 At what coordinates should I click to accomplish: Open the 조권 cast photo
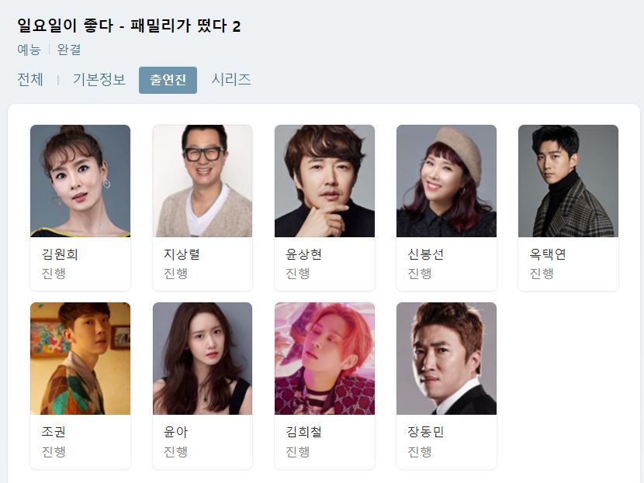(x=80, y=359)
